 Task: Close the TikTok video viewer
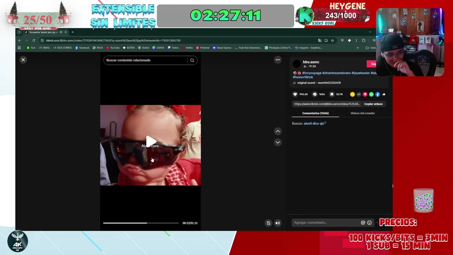tap(23, 60)
